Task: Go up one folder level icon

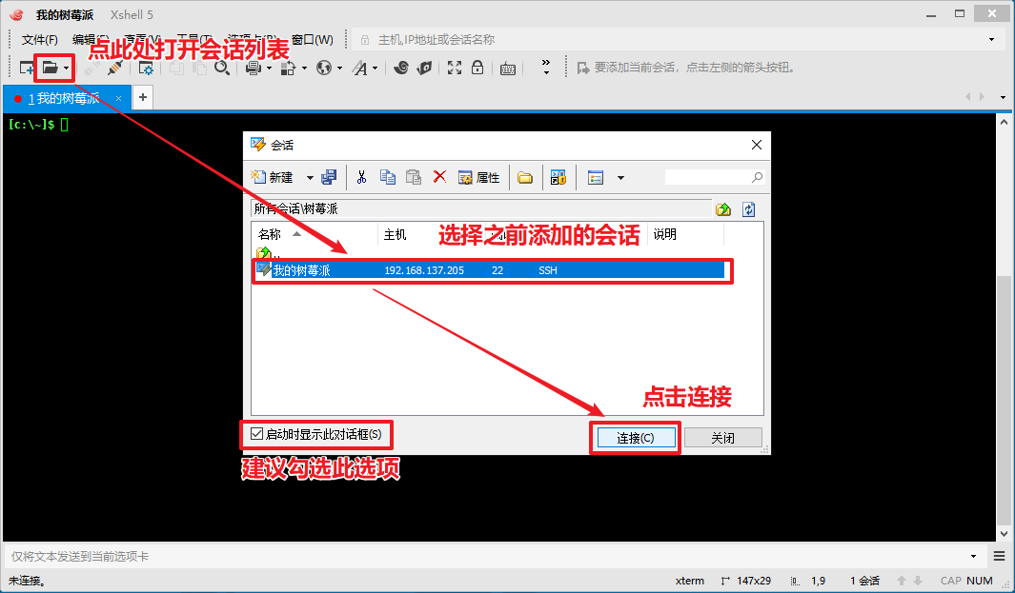Action: tap(723, 209)
